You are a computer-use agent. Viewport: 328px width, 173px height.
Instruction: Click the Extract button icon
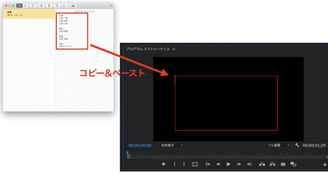(x=273, y=164)
